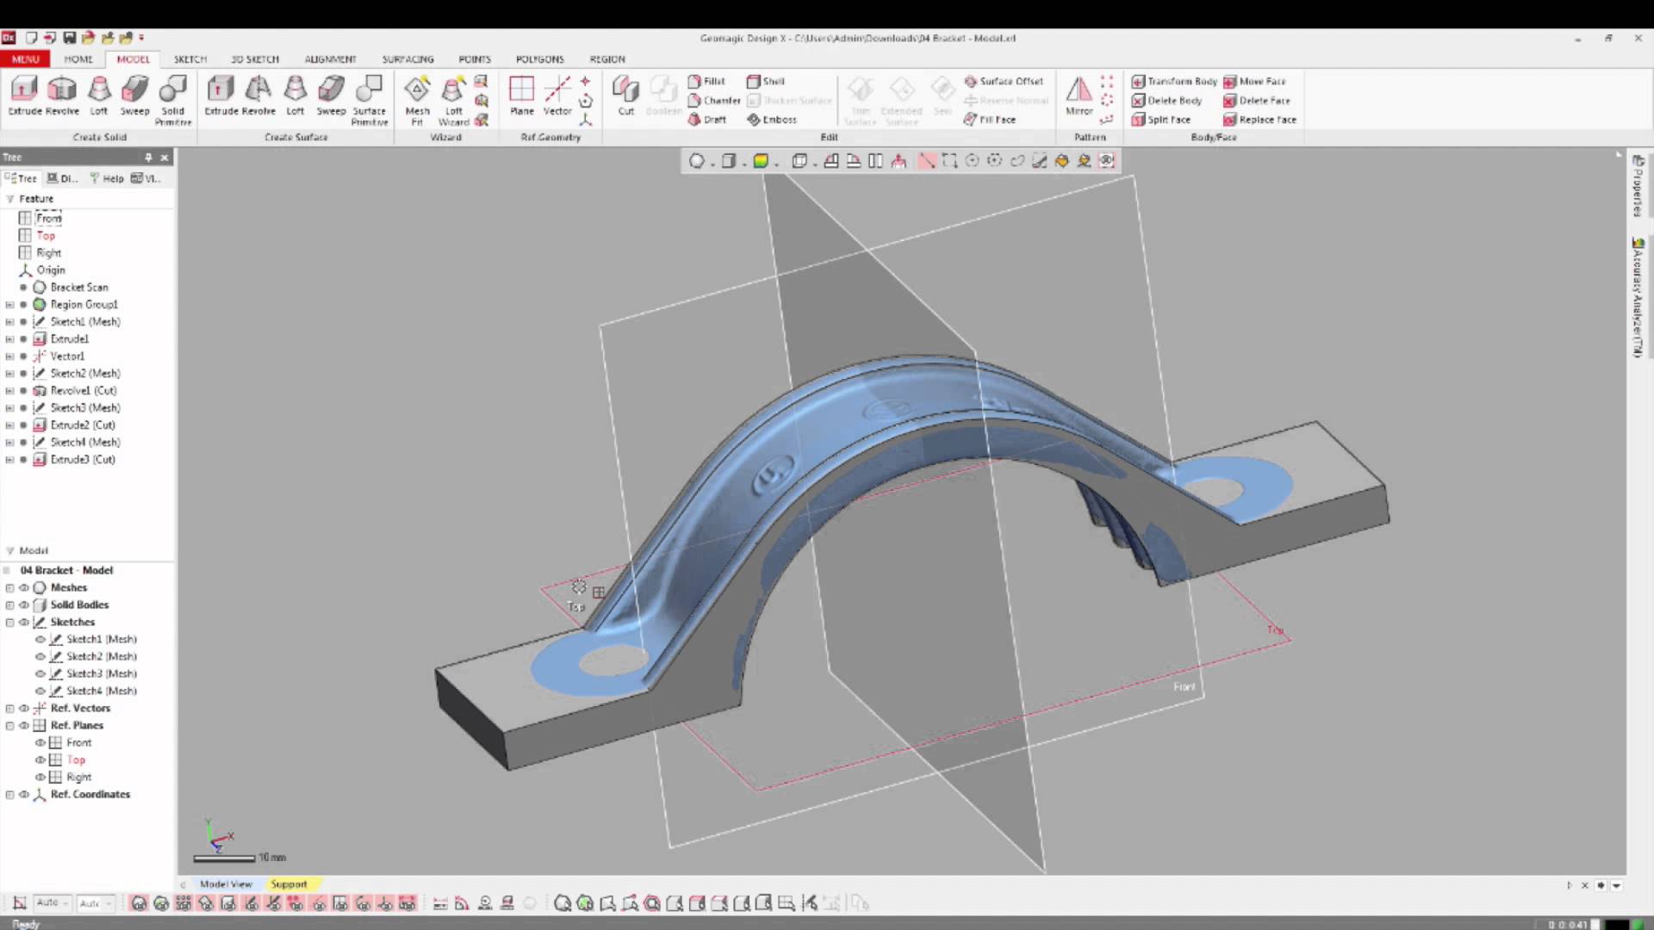Screen dimensions: 1654x930
Task: Toggle visibility of Meshes group
Action: pyautogui.click(x=24, y=588)
